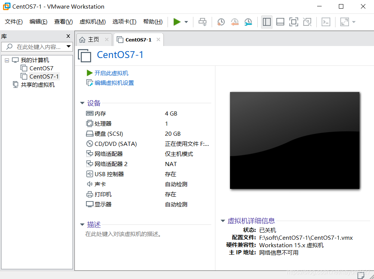Click the send Ctrl+Alt+Del toolbar icon
The width and height of the screenshot is (374, 279).
coord(202,22)
